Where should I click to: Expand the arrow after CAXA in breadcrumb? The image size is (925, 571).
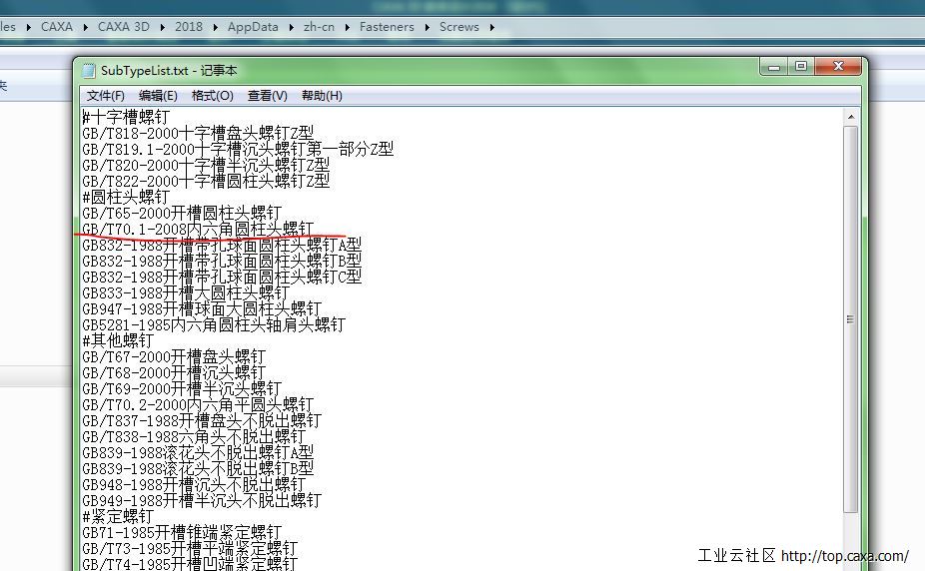(x=86, y=27)
